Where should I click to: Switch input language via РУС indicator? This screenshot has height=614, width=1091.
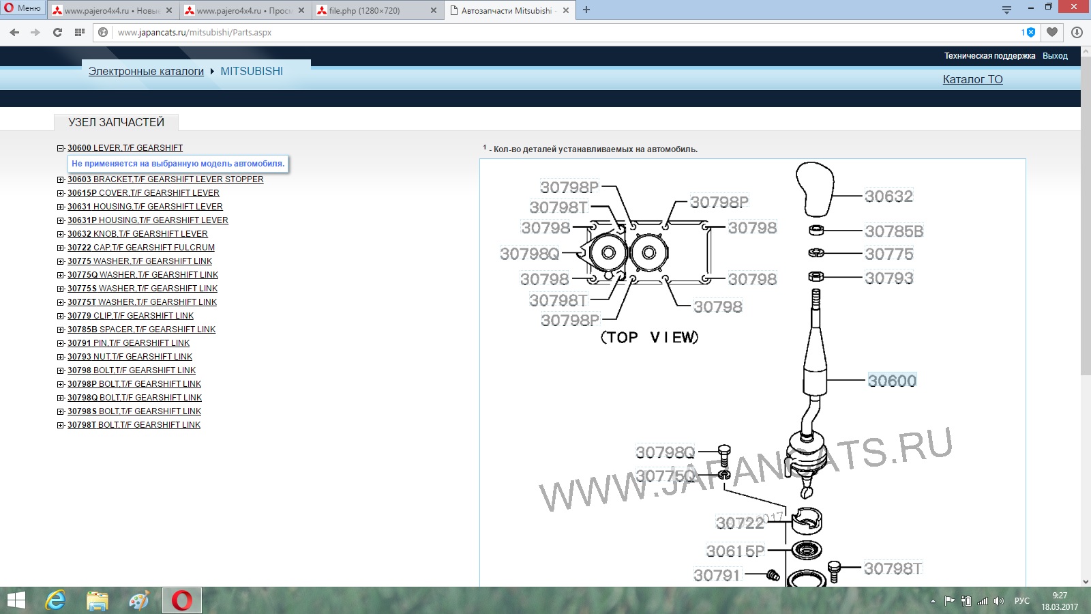pos(1021,601)
